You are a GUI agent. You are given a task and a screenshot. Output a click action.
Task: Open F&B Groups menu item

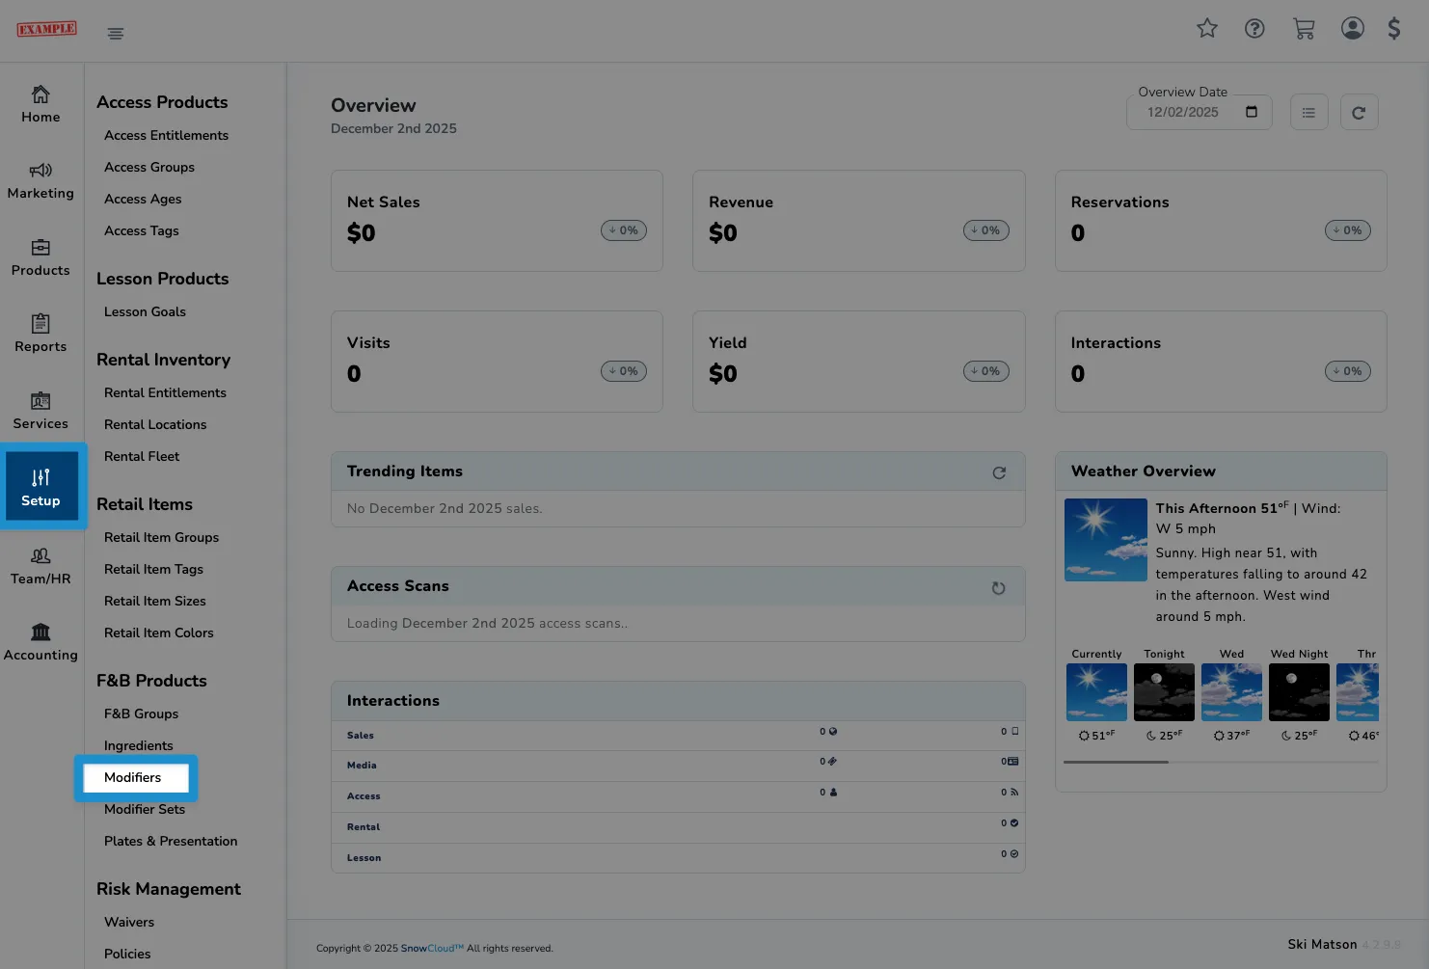point(141,714)
